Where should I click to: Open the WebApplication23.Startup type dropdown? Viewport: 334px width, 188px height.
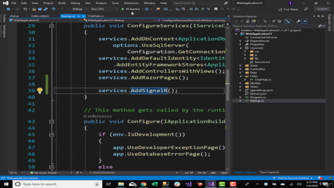point(120,20)
